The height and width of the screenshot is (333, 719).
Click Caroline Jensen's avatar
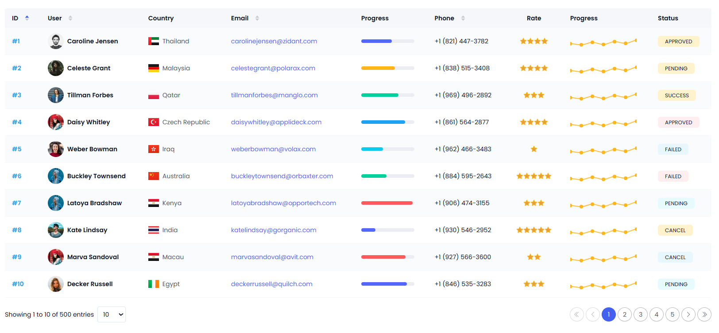[56, 41]
